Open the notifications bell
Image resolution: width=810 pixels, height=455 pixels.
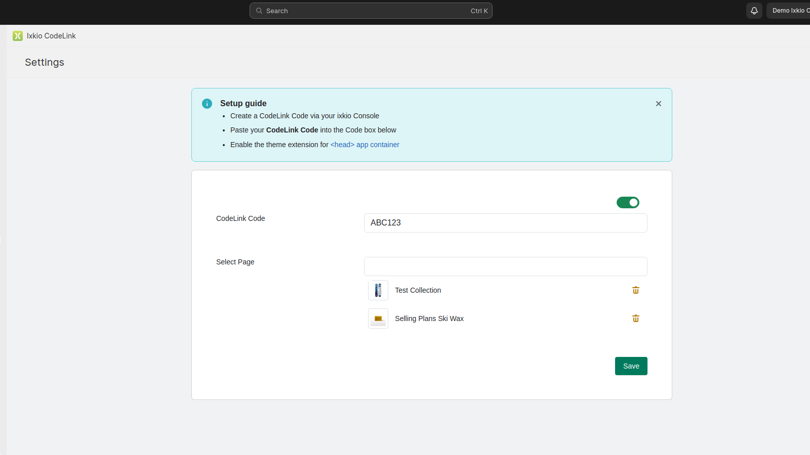[754, 10]
